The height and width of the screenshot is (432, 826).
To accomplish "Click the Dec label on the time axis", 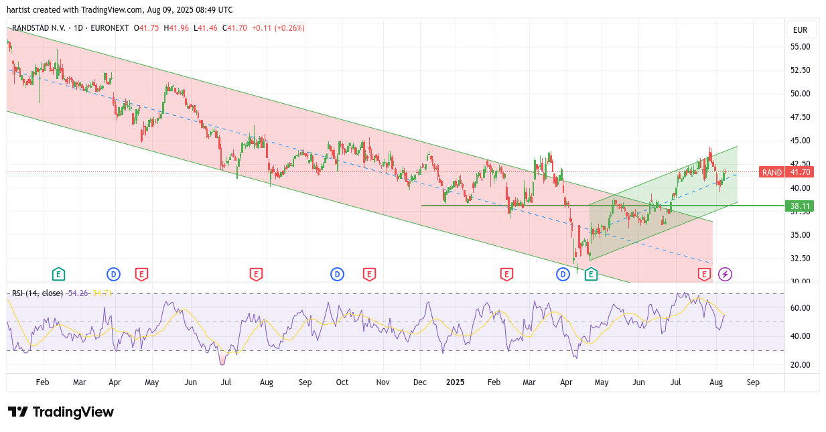I will pos(420,382).
